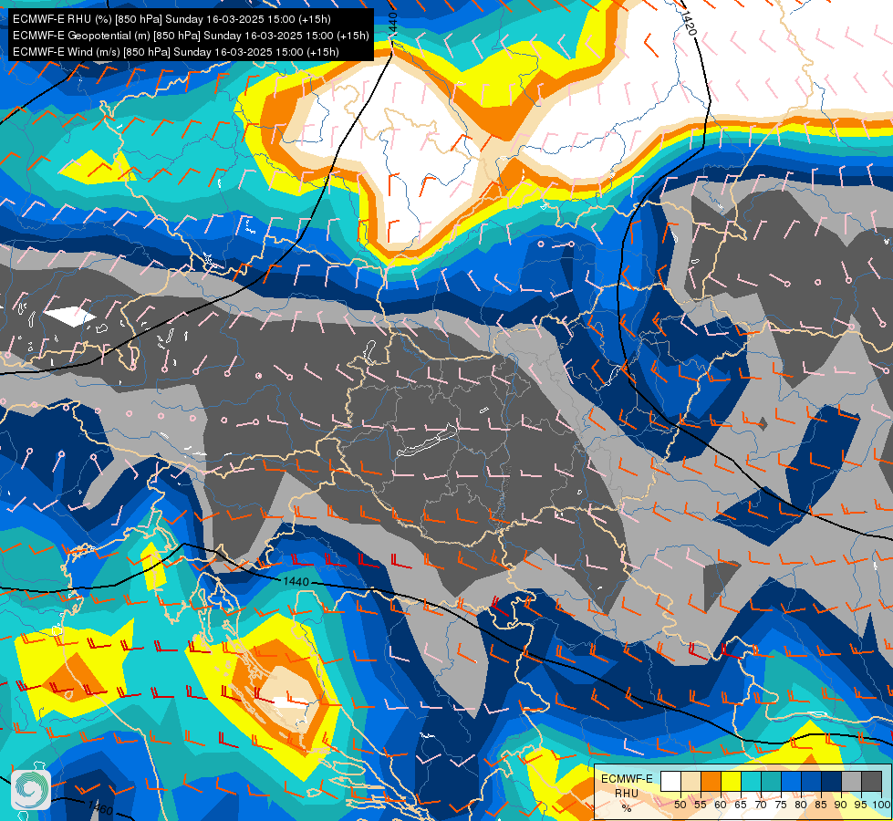This screenshot has width=893, height=821.
Task: Select the dark gray 95-100% legend swatch
Action: (x=871, y=781)
